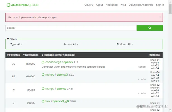Click conda label in conda-forge opencv row
This screenshot has height=112, width=172.
142,67
